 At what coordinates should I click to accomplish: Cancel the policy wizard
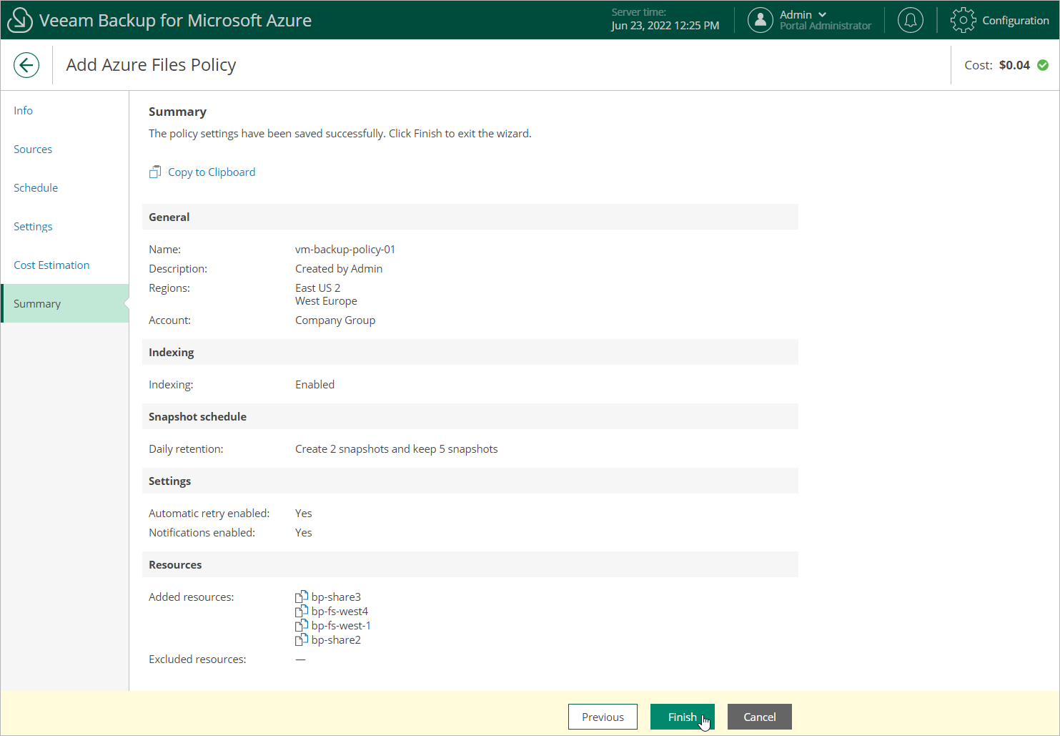click(760, 717)
